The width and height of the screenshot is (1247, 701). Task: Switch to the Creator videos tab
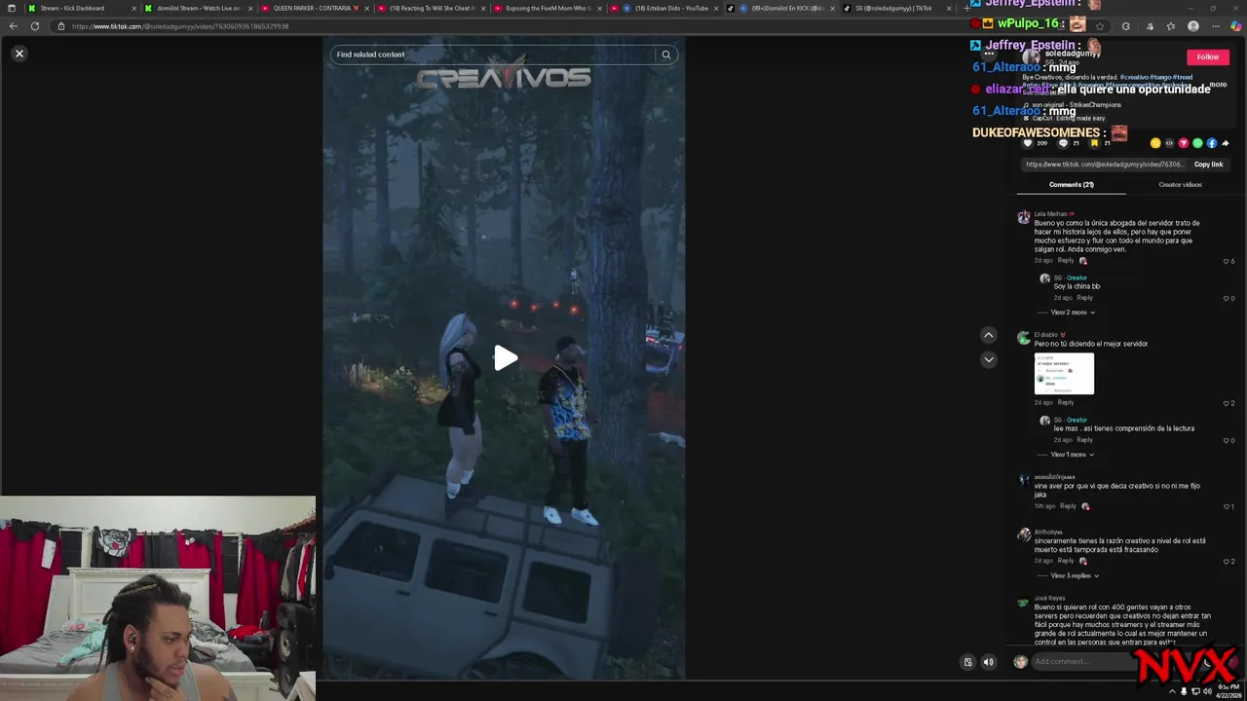[1180, 185]
